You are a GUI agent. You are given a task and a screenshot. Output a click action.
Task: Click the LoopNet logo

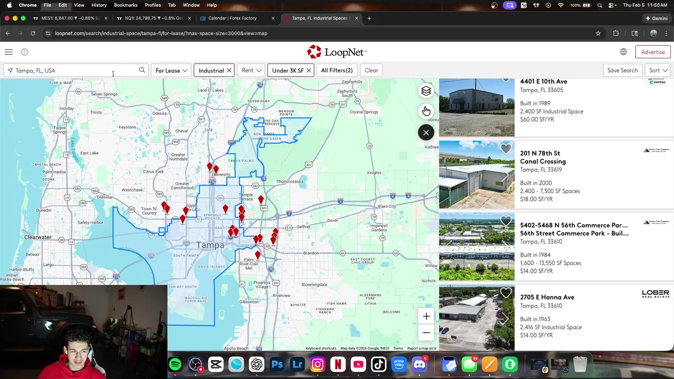337,52
